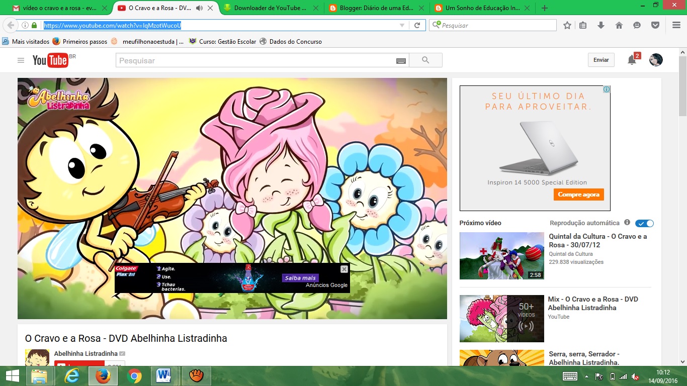Mute the YouTube tab's speaker icon
Viewport: 687px width, 386px height.
pos(199,8)
